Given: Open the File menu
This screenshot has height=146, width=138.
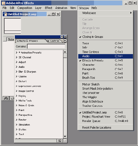Looking at the screenshot, I should [4, 8].
